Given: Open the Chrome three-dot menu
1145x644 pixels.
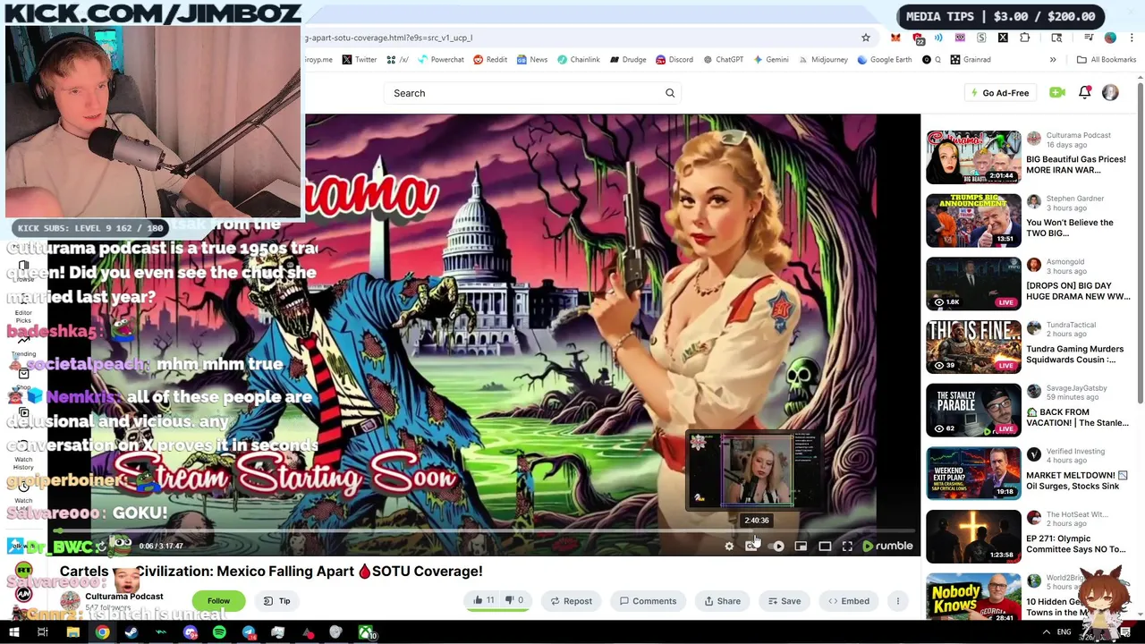Looking at the screenshot, I should tap(1132, 38).
